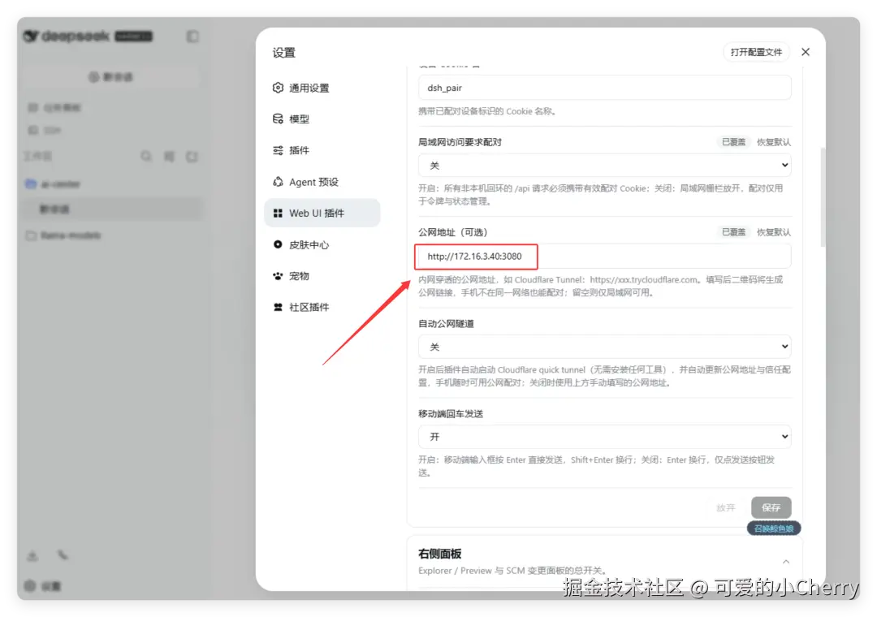Click the circle icon beside 皮肤中心

[278, 244]
